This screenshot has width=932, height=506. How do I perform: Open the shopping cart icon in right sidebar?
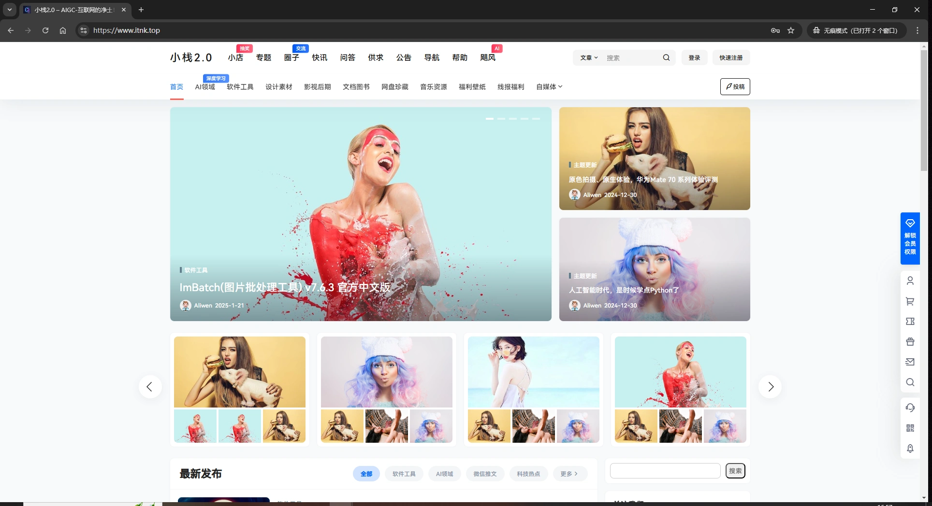click(x=910, y=301)
